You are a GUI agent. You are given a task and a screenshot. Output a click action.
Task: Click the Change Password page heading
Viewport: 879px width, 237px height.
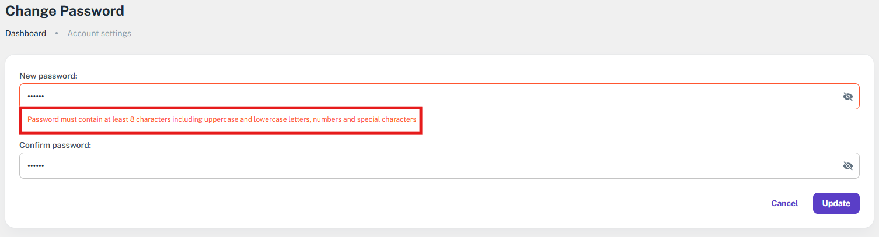pyautogui.click(x=65, y=10)
